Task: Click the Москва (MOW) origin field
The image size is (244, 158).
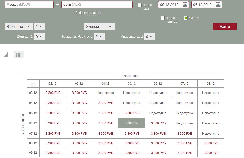Action: click(x=29, y=5)
